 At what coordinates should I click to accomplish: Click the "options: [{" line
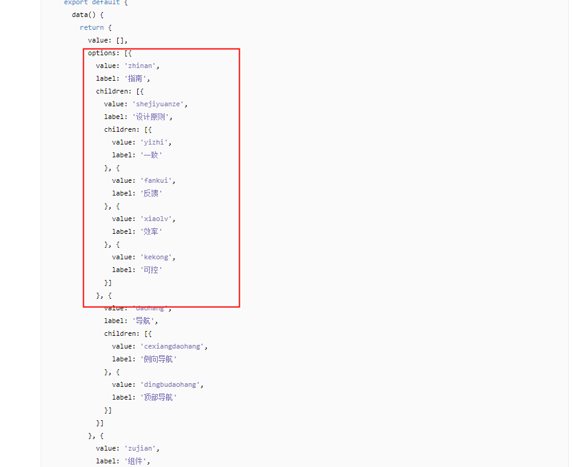pos(110,53)
